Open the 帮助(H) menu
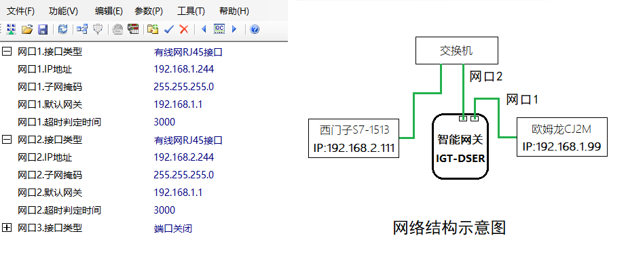628x257 pixels. [x=234, y=12]
